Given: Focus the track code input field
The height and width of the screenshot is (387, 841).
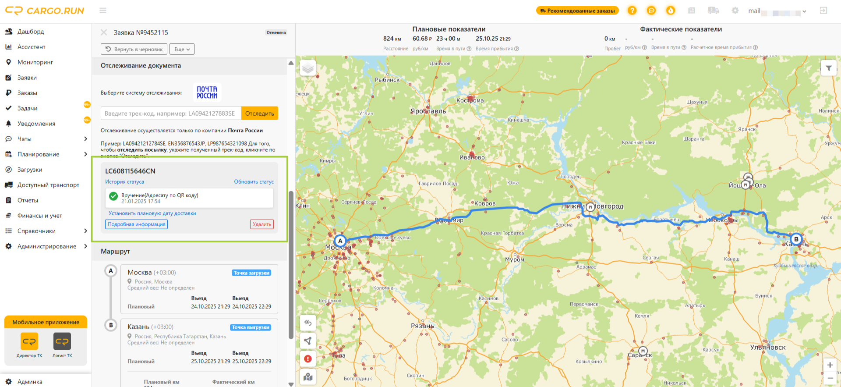Looking at the screenshot, I should (x=171, y=114).
